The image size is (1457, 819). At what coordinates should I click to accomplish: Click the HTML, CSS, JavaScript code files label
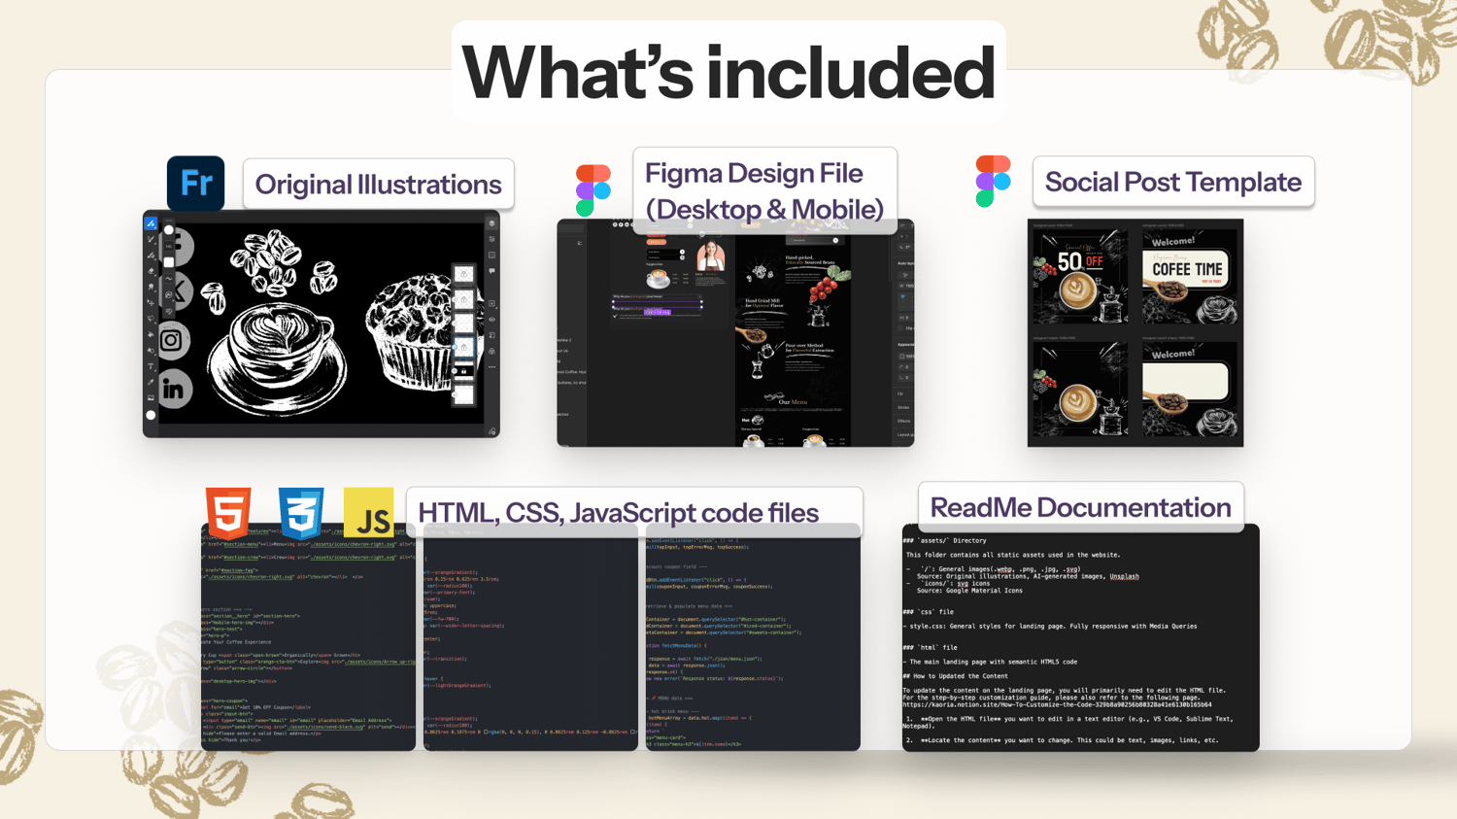pyautogui.click(x=633, y=512)
